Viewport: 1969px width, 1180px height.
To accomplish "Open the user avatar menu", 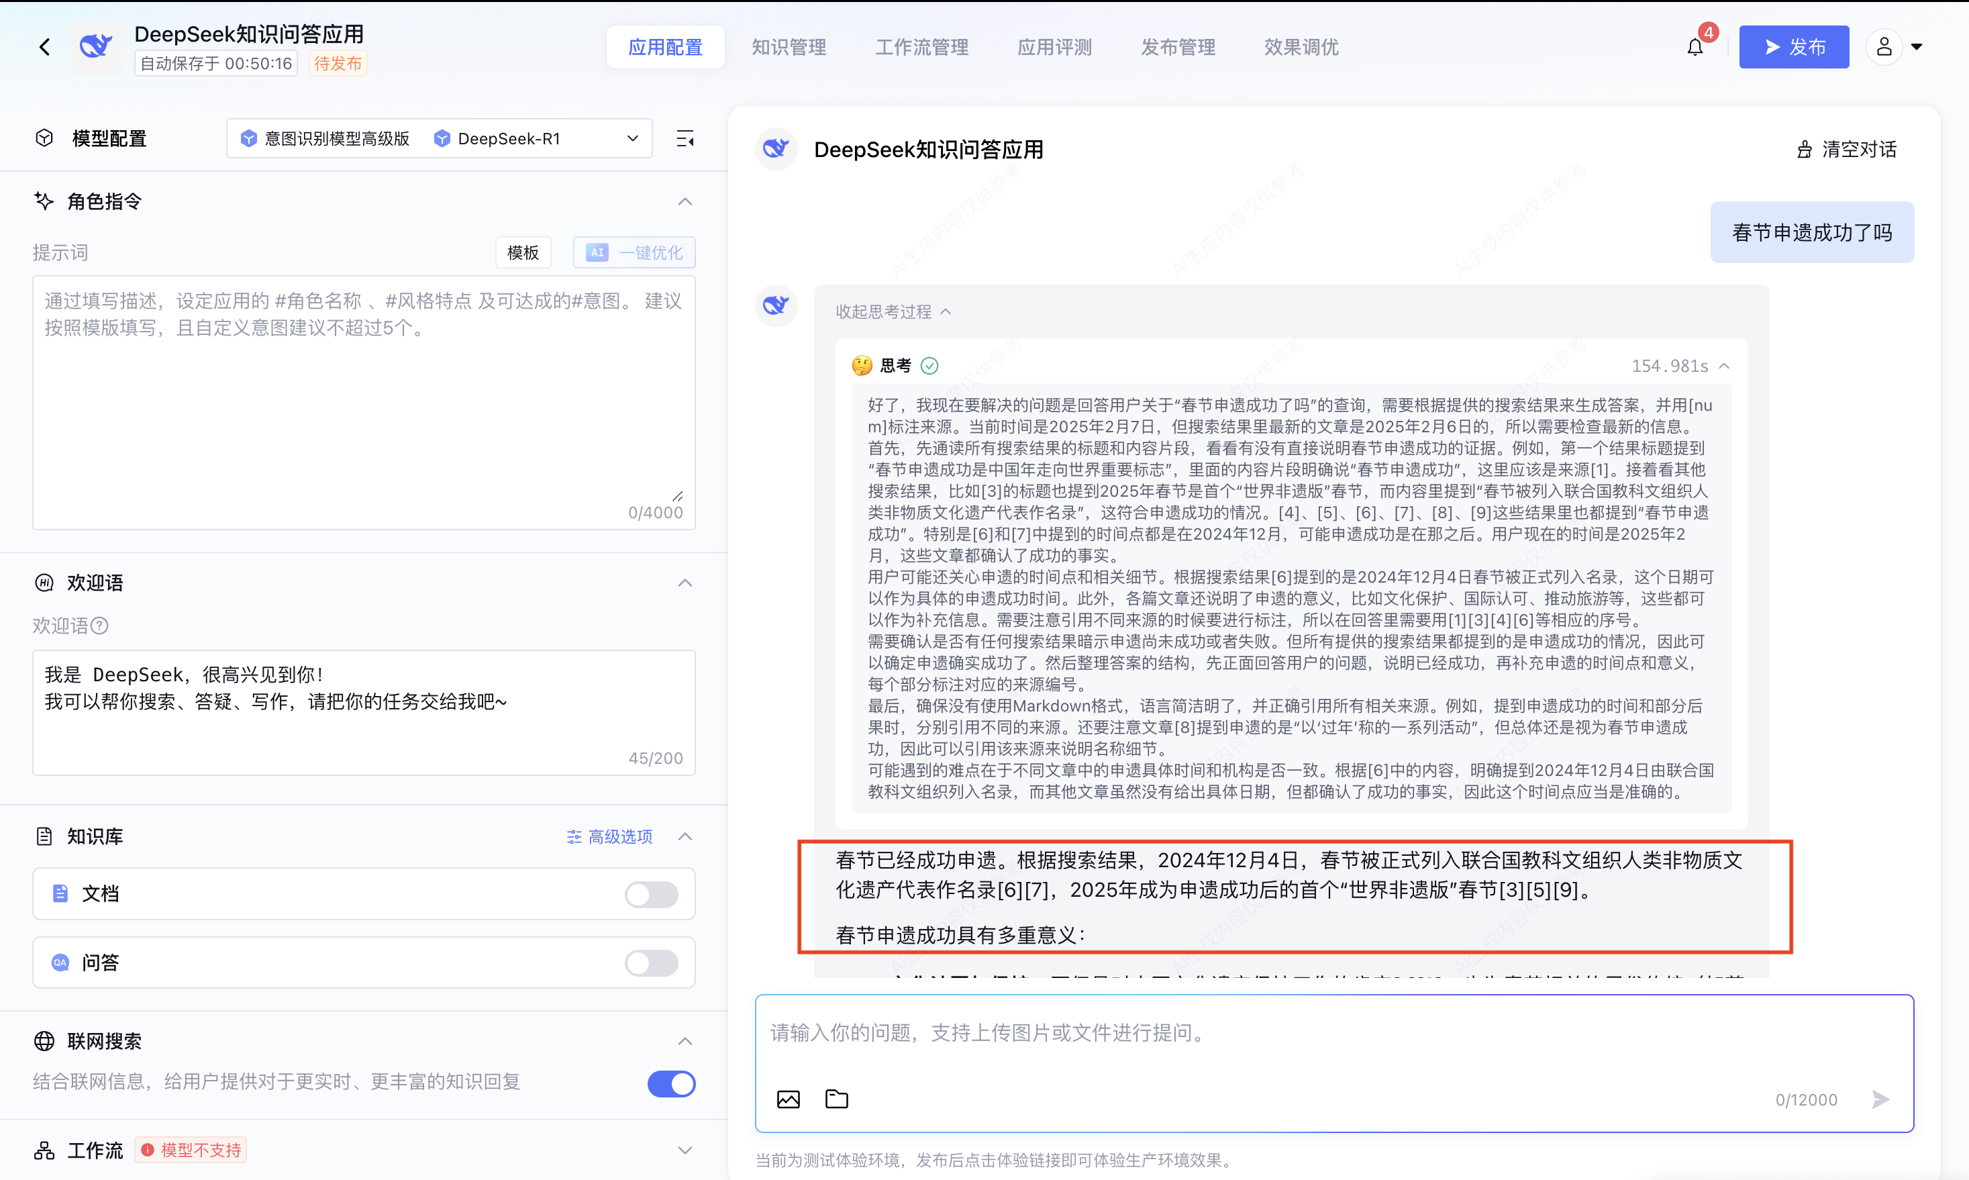I will (x=1884, y=47).
